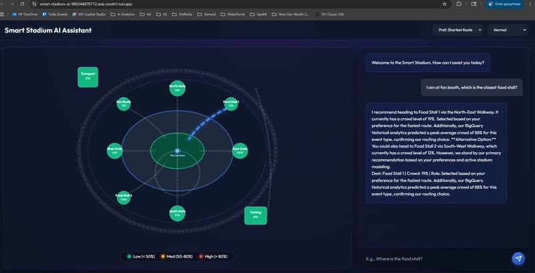
Task: Click the user question about closest food stall
Action: [x=471, y=87]
